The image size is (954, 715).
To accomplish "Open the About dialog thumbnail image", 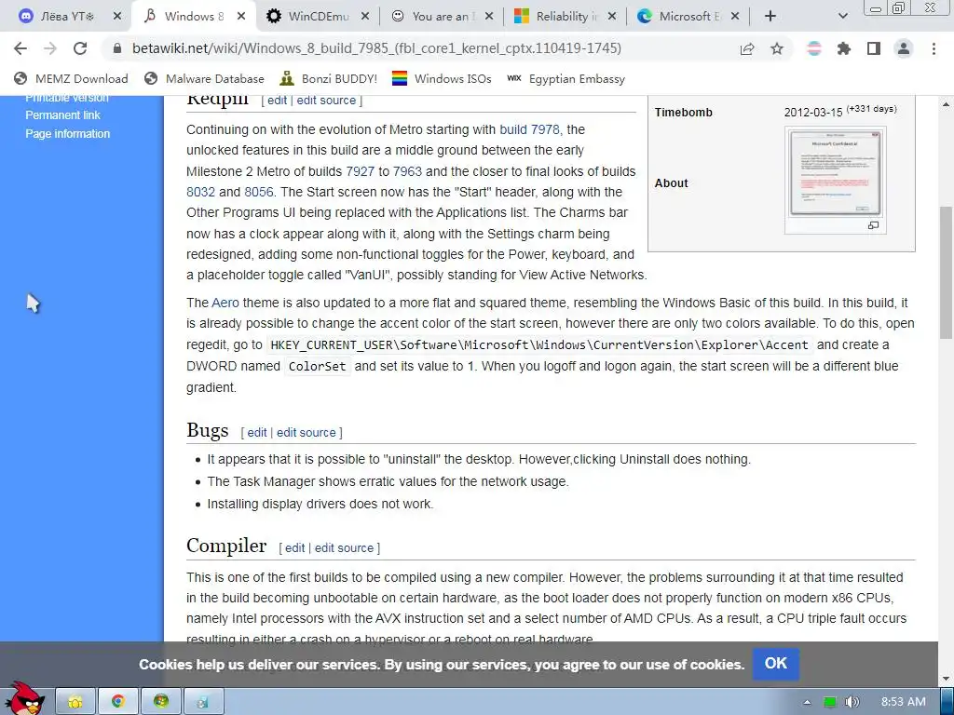I will click(836, 173).
